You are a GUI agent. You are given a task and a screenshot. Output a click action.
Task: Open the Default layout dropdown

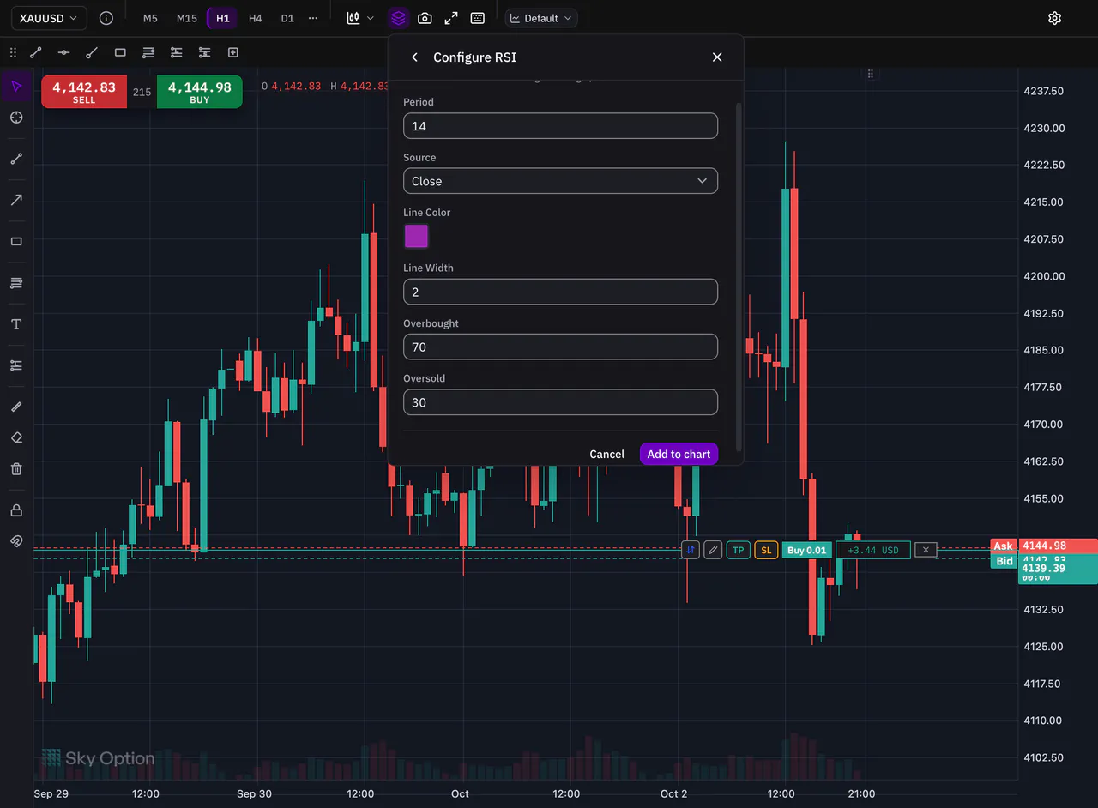541,18
